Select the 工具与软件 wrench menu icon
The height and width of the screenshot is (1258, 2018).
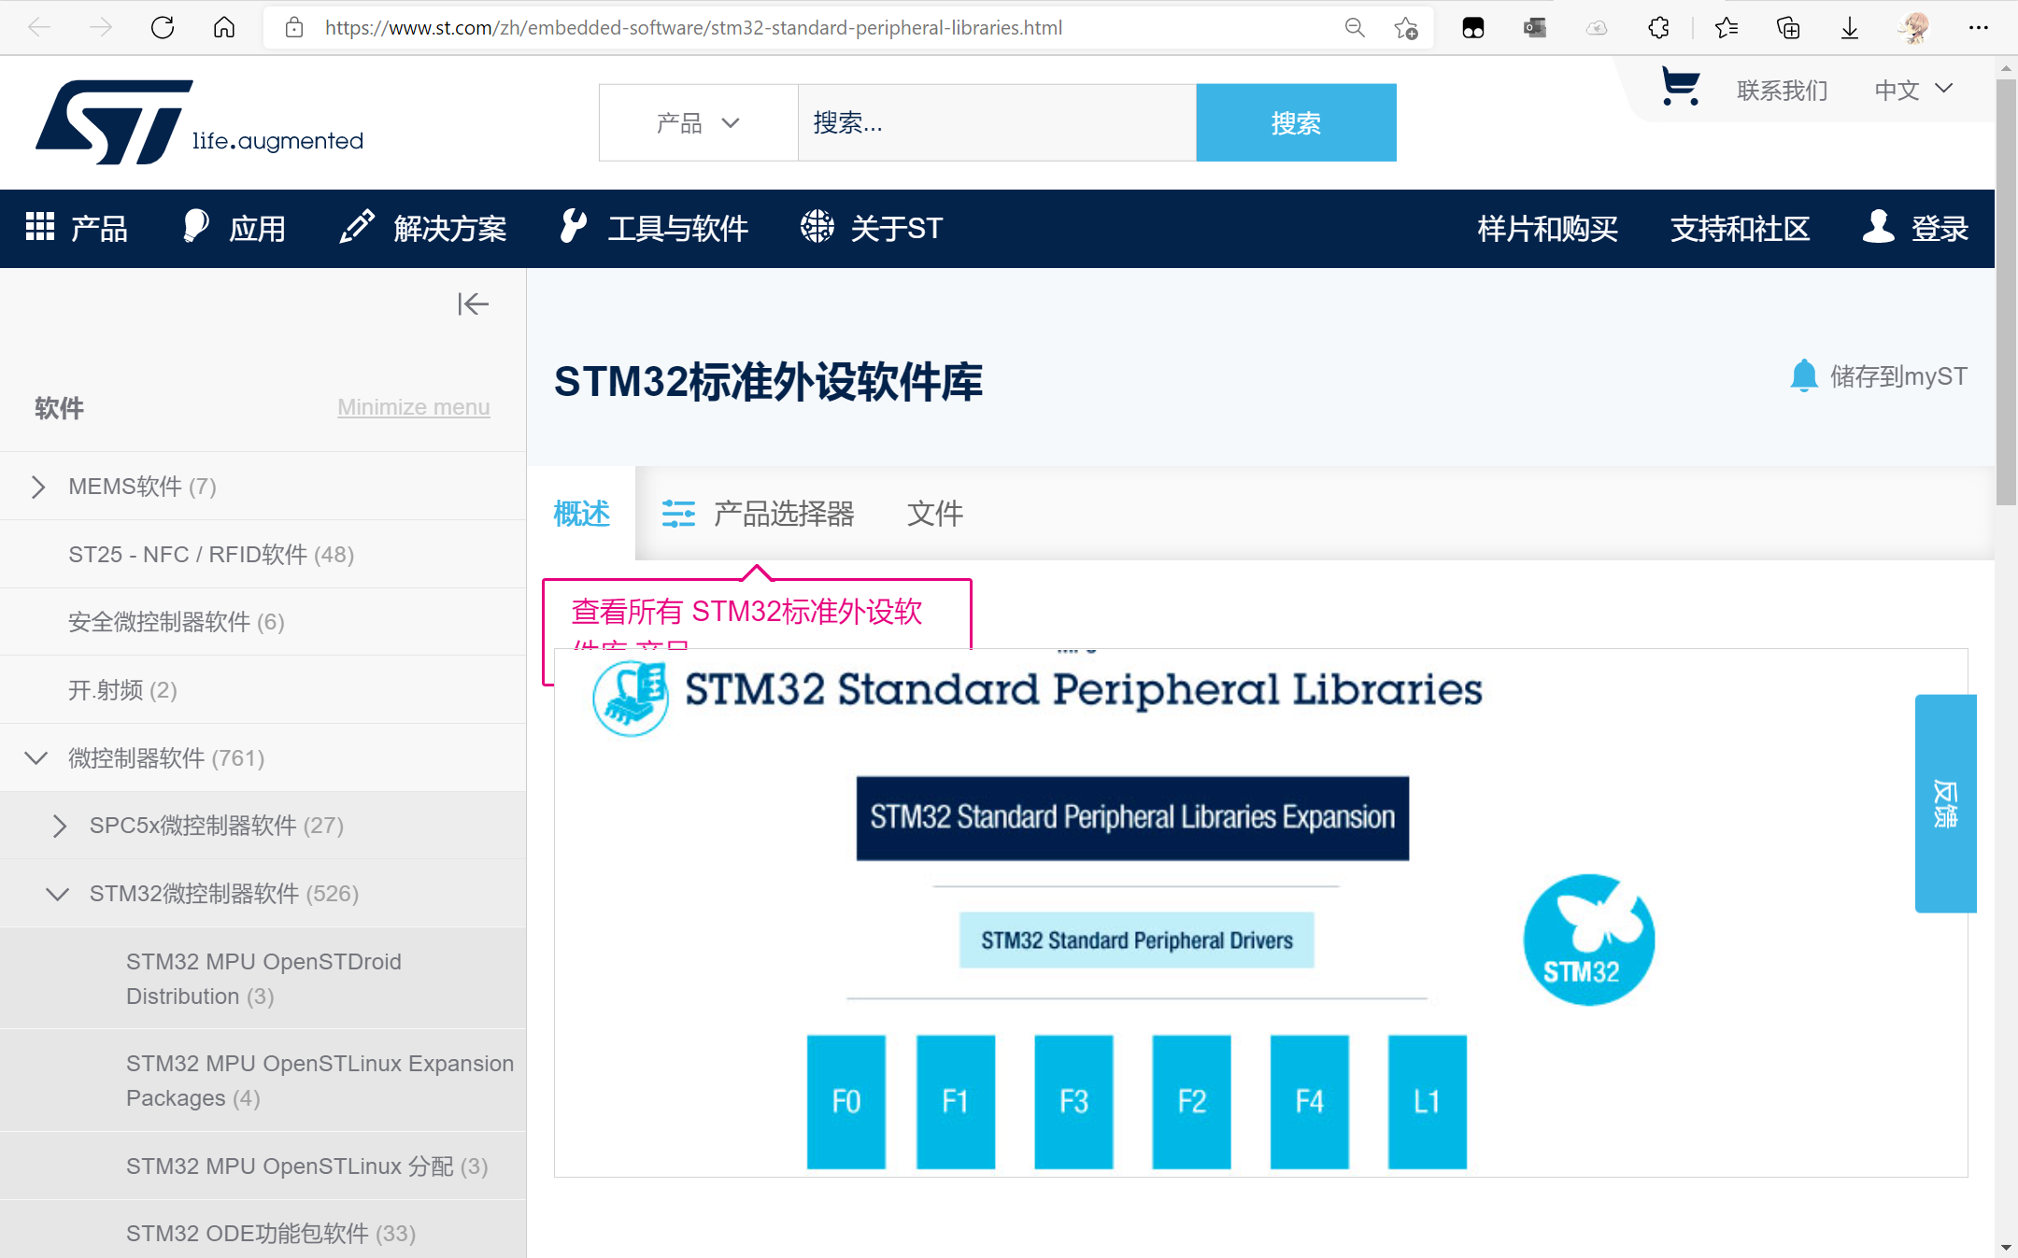(x=572, y=227)
